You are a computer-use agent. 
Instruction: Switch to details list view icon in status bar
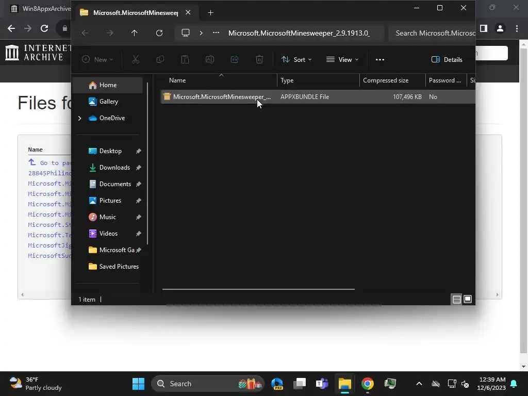(x=457, y=299)
